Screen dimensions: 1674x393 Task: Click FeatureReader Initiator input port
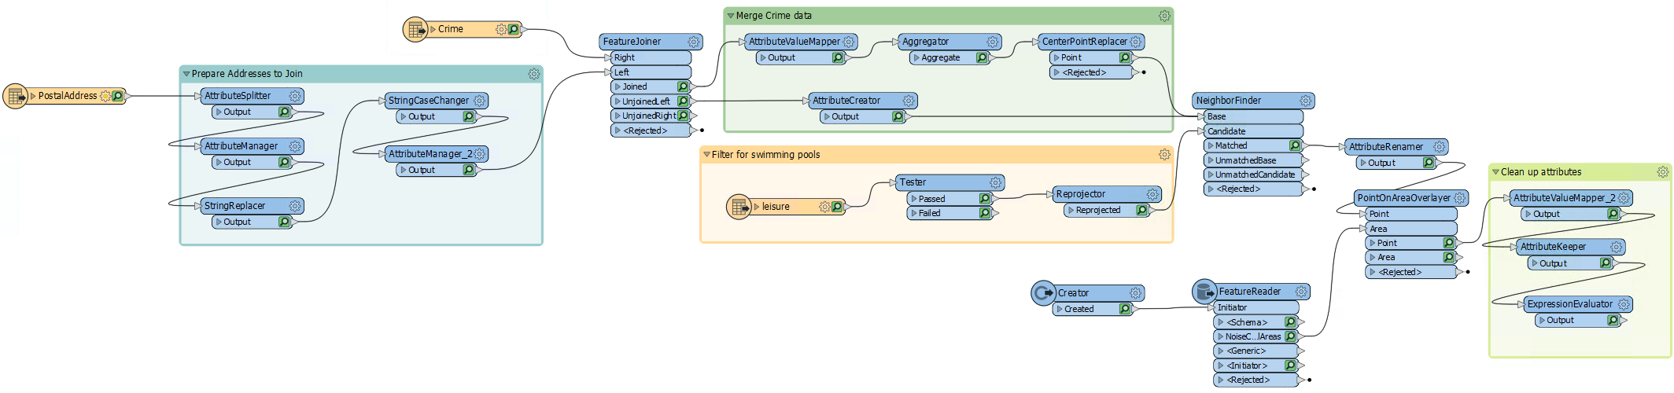1256,307
